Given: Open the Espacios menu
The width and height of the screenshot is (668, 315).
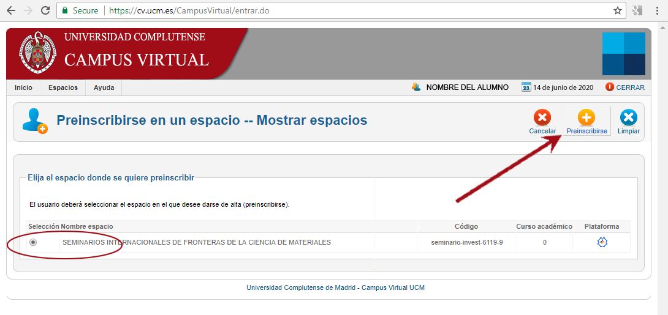Looking at the screenshot, I should coord(63,87).
